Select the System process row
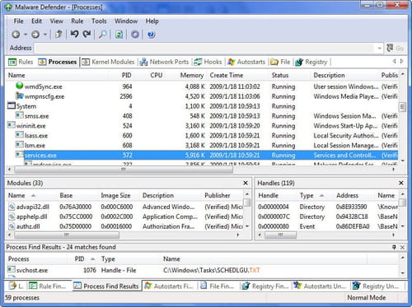 (203, 106)
